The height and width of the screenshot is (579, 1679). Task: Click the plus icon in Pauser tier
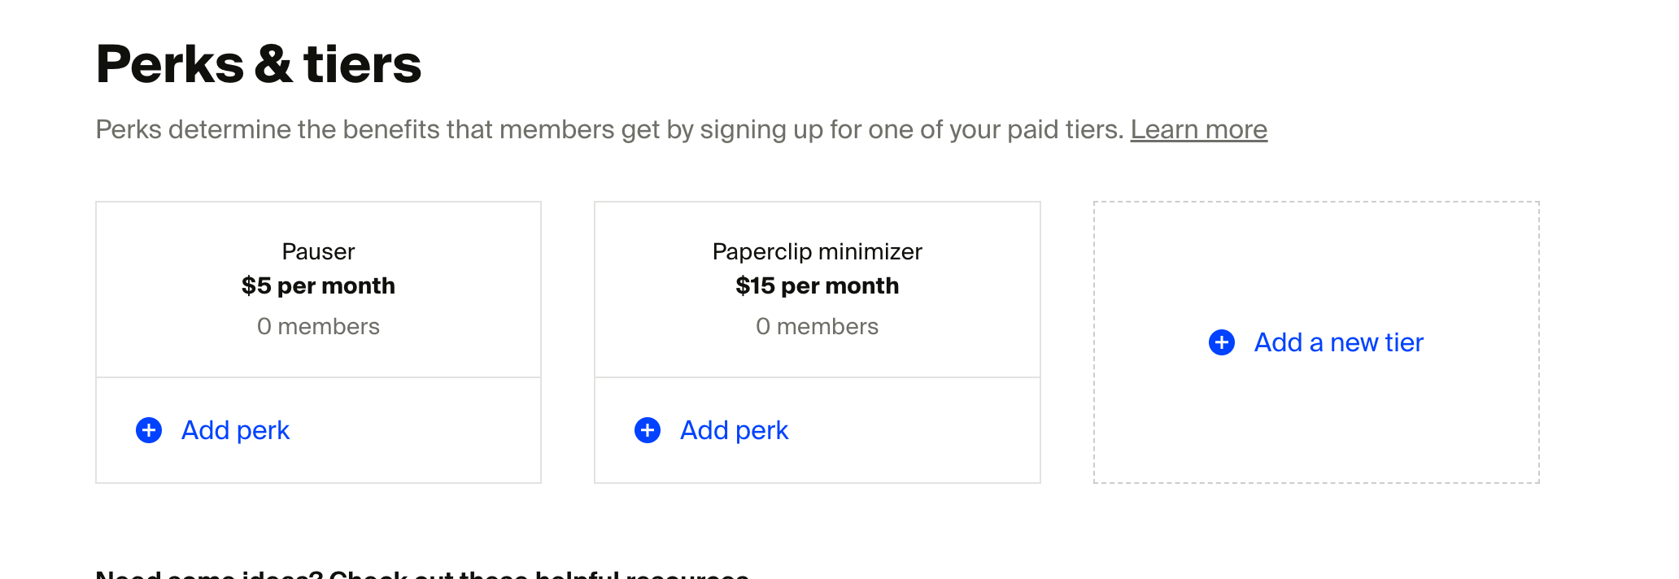tap(149, 430)
